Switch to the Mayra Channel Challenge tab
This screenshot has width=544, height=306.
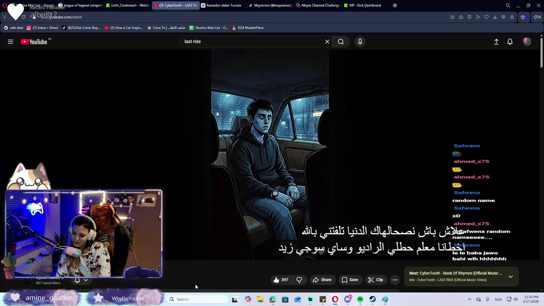[318, 5]
